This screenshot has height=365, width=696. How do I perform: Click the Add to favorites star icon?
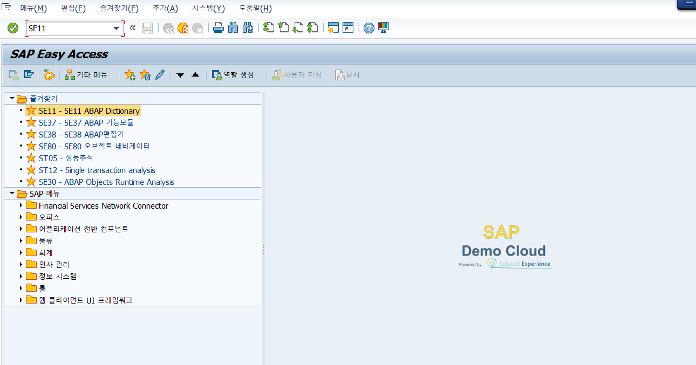click(x=130, y=75)
